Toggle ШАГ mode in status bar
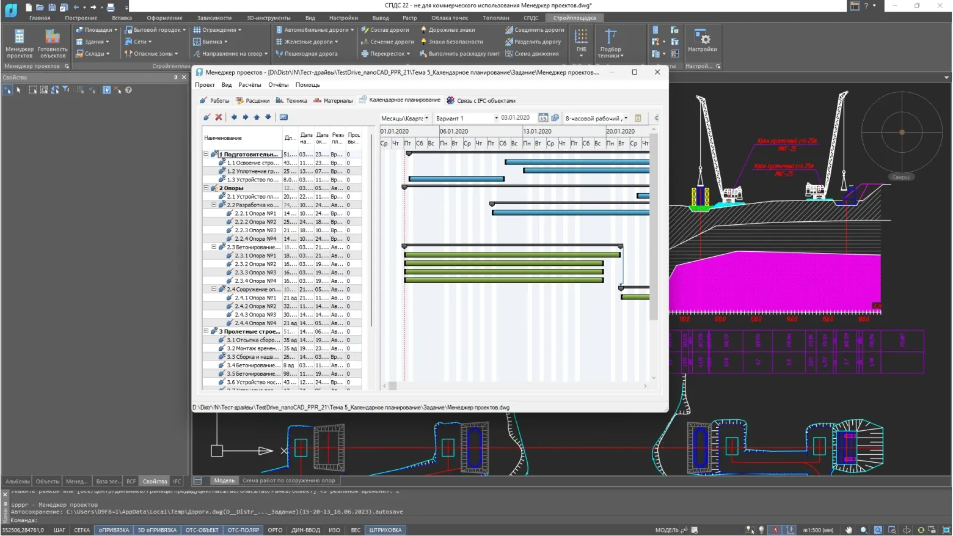Viewport: 953px width, 536px height. click(x=59, y=530)
